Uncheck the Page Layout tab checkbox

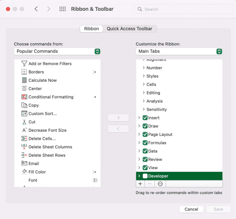point(145,134)
